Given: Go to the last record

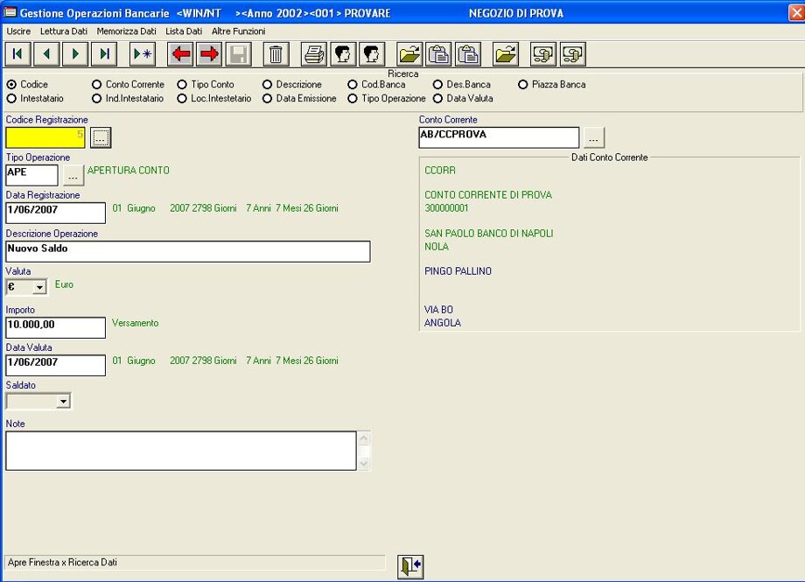Looking at the screenshot, I should [104, 54].
